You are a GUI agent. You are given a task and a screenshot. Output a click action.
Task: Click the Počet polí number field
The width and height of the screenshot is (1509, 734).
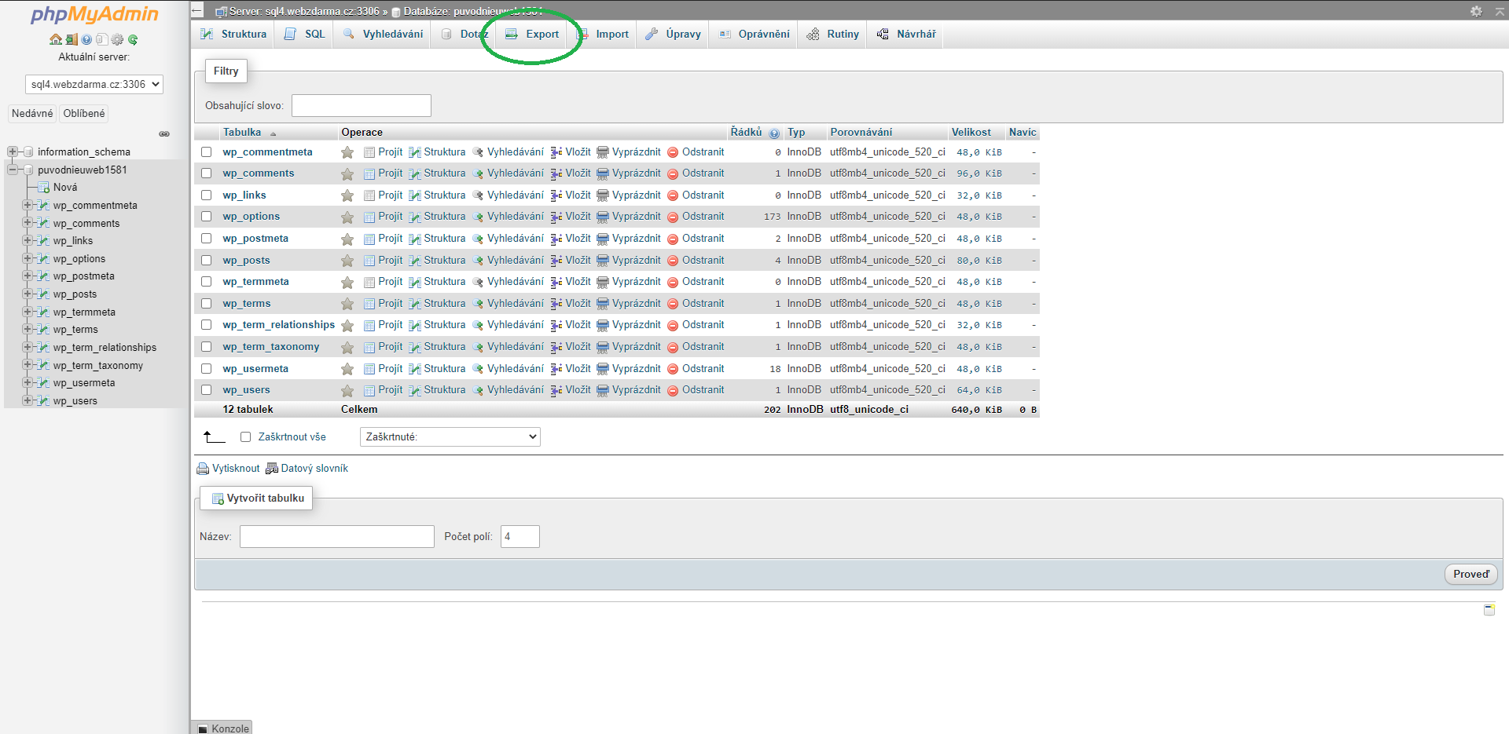(x=520, y=537)
